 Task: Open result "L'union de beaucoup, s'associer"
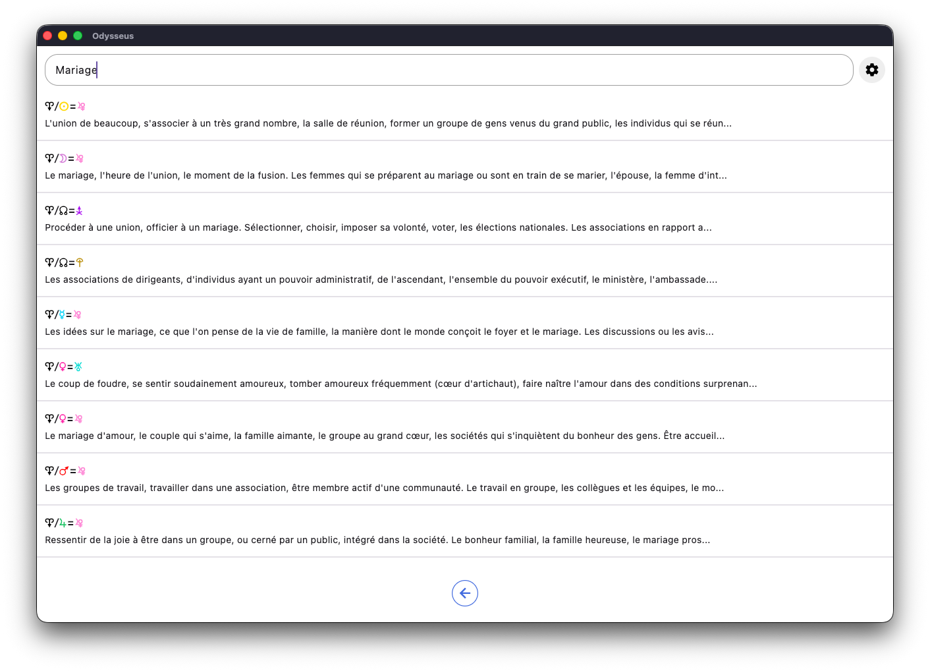click(388, 123)
